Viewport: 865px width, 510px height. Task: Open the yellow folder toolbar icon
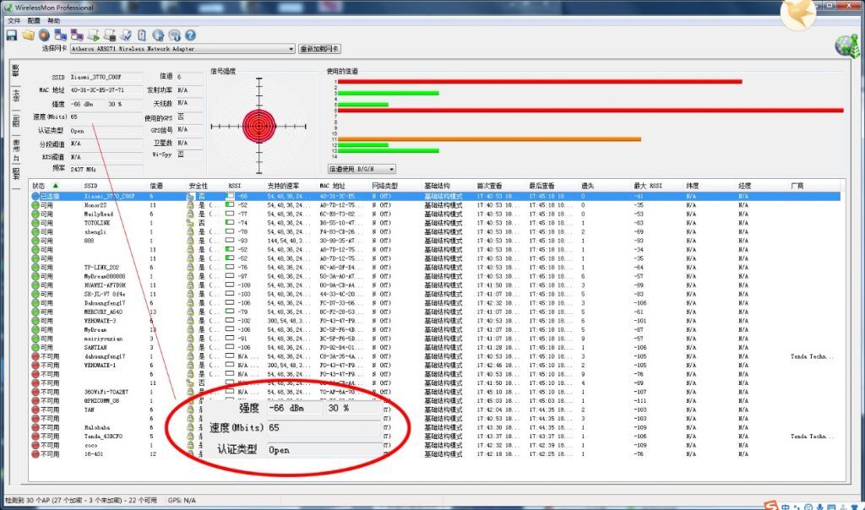28,35
